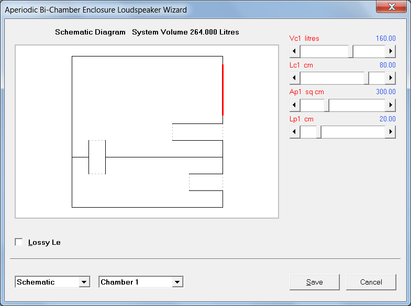Increase Ap1 sq cm with right arrow
This screenshot has height=306, width=411.
(x=390, y=105)
